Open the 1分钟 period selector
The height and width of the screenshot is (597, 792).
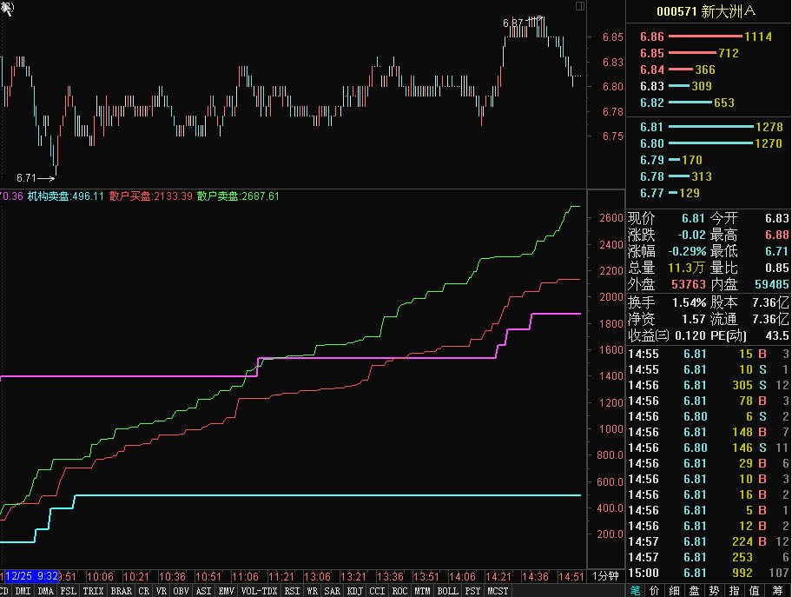[605, 576]
